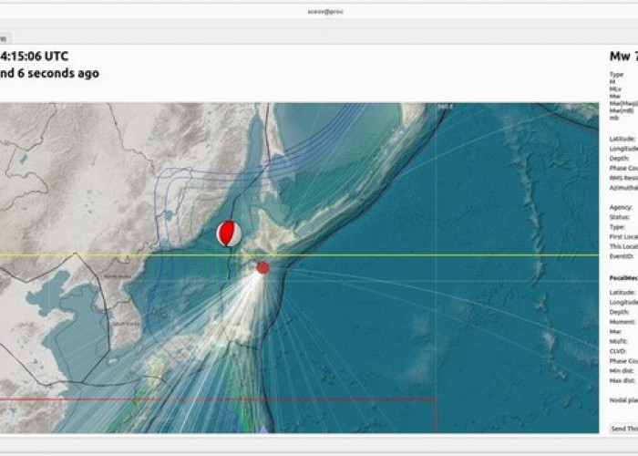Click the 'Misfit:' label

click(618, 341)
